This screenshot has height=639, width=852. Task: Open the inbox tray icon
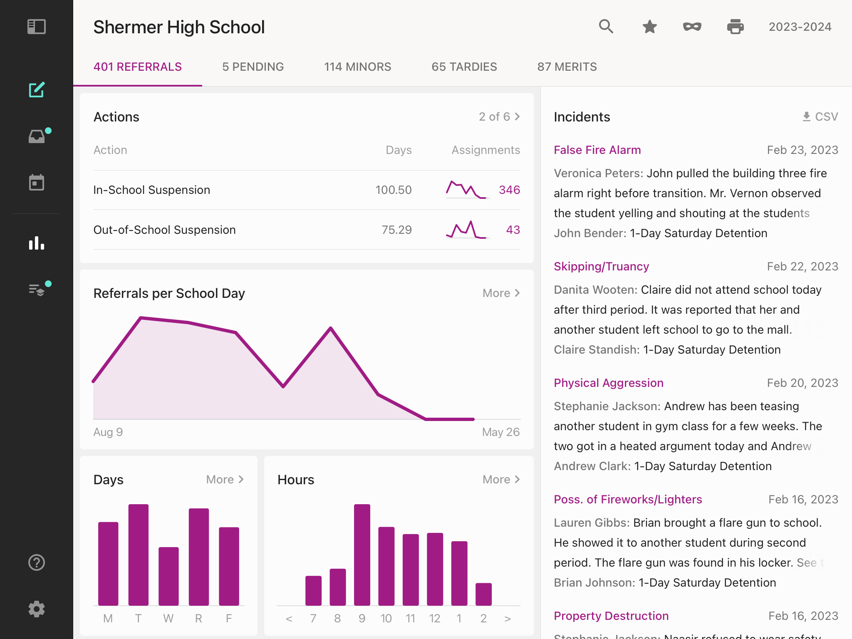pos(37,136)
